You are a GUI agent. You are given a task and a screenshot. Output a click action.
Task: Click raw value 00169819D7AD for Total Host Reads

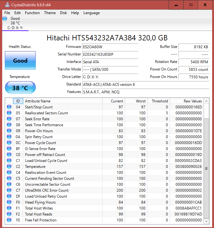point(188,214)
